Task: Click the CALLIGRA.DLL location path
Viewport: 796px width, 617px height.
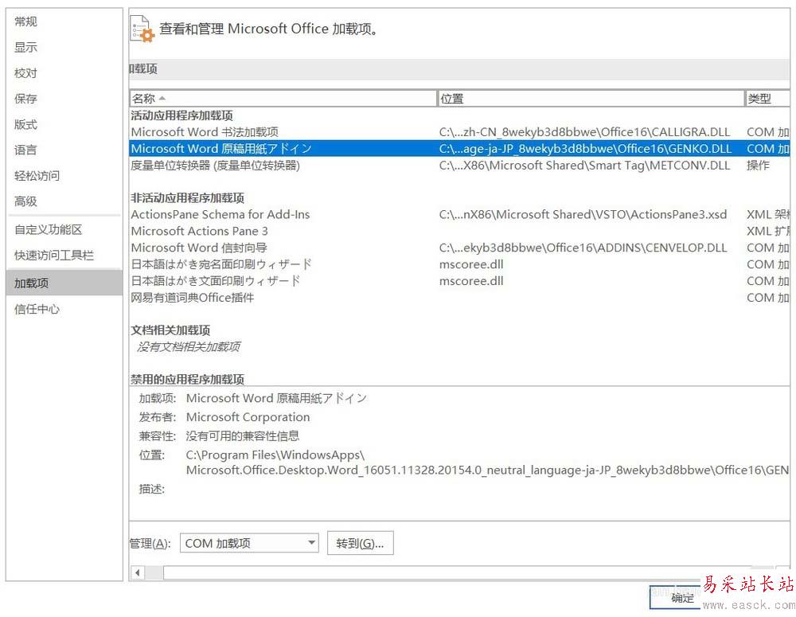Action: 584,132
